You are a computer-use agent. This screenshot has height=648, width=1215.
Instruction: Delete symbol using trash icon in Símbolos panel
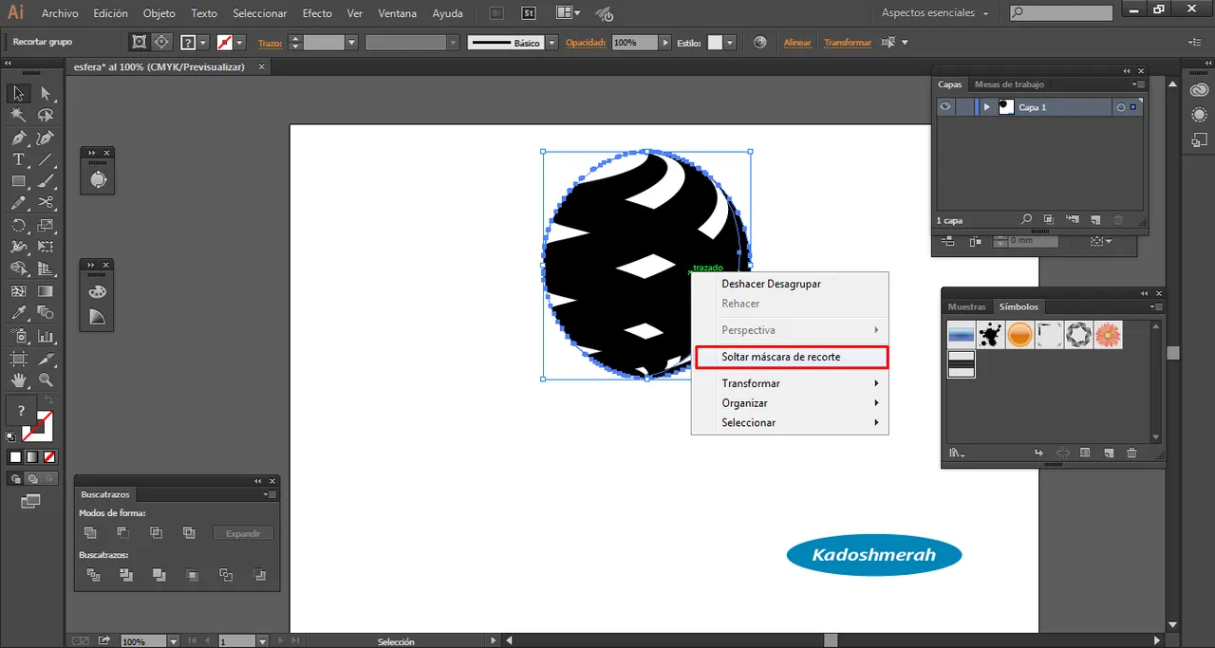[x=1131, y=454]
